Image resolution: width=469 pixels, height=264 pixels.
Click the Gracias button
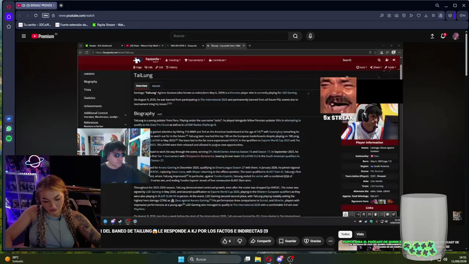(313, 241)
